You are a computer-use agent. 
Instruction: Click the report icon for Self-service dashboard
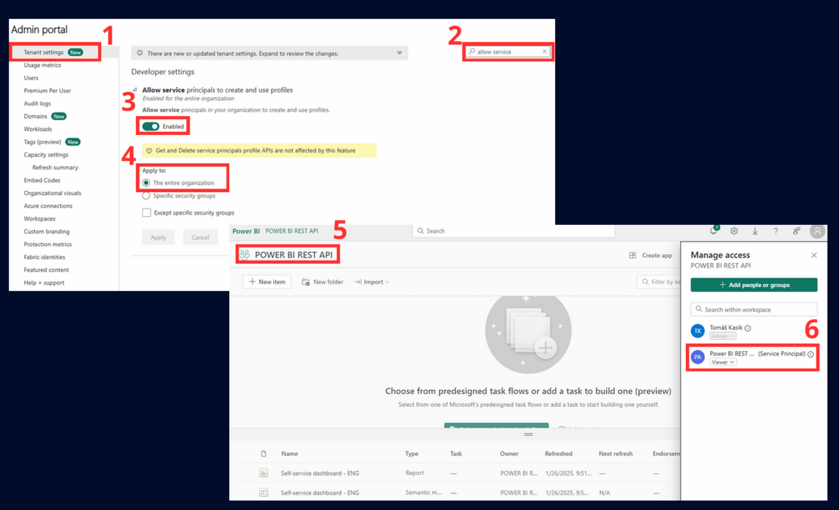click(264, 473)
